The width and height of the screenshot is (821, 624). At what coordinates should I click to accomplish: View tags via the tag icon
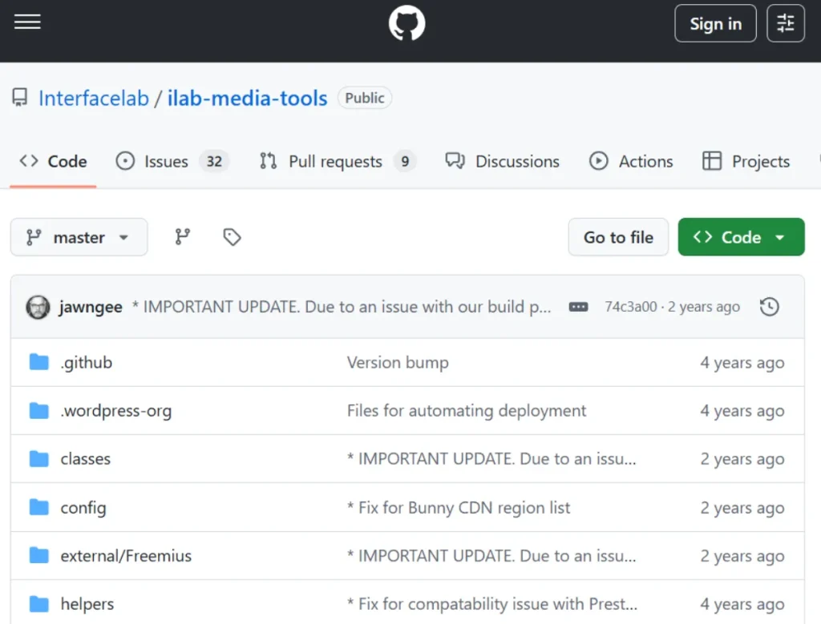pyautogui.click(x=232, y=237)
